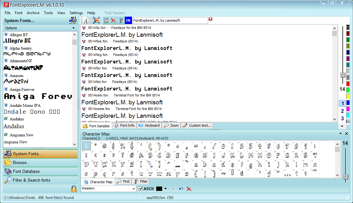Click the Character Map size slider handle
This screenshot has width=353, height=203.
[346, 177]
